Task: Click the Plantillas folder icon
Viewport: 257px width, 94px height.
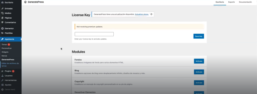Action: tap(3, 33)
